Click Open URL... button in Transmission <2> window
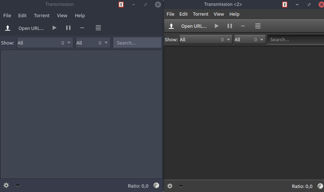 (194, 26)
